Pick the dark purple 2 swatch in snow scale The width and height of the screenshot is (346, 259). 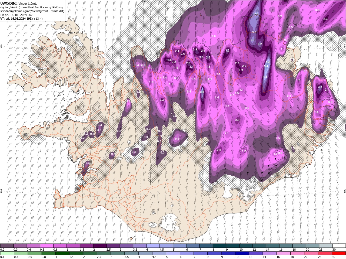pyautogui.click(x=100, y=246)
